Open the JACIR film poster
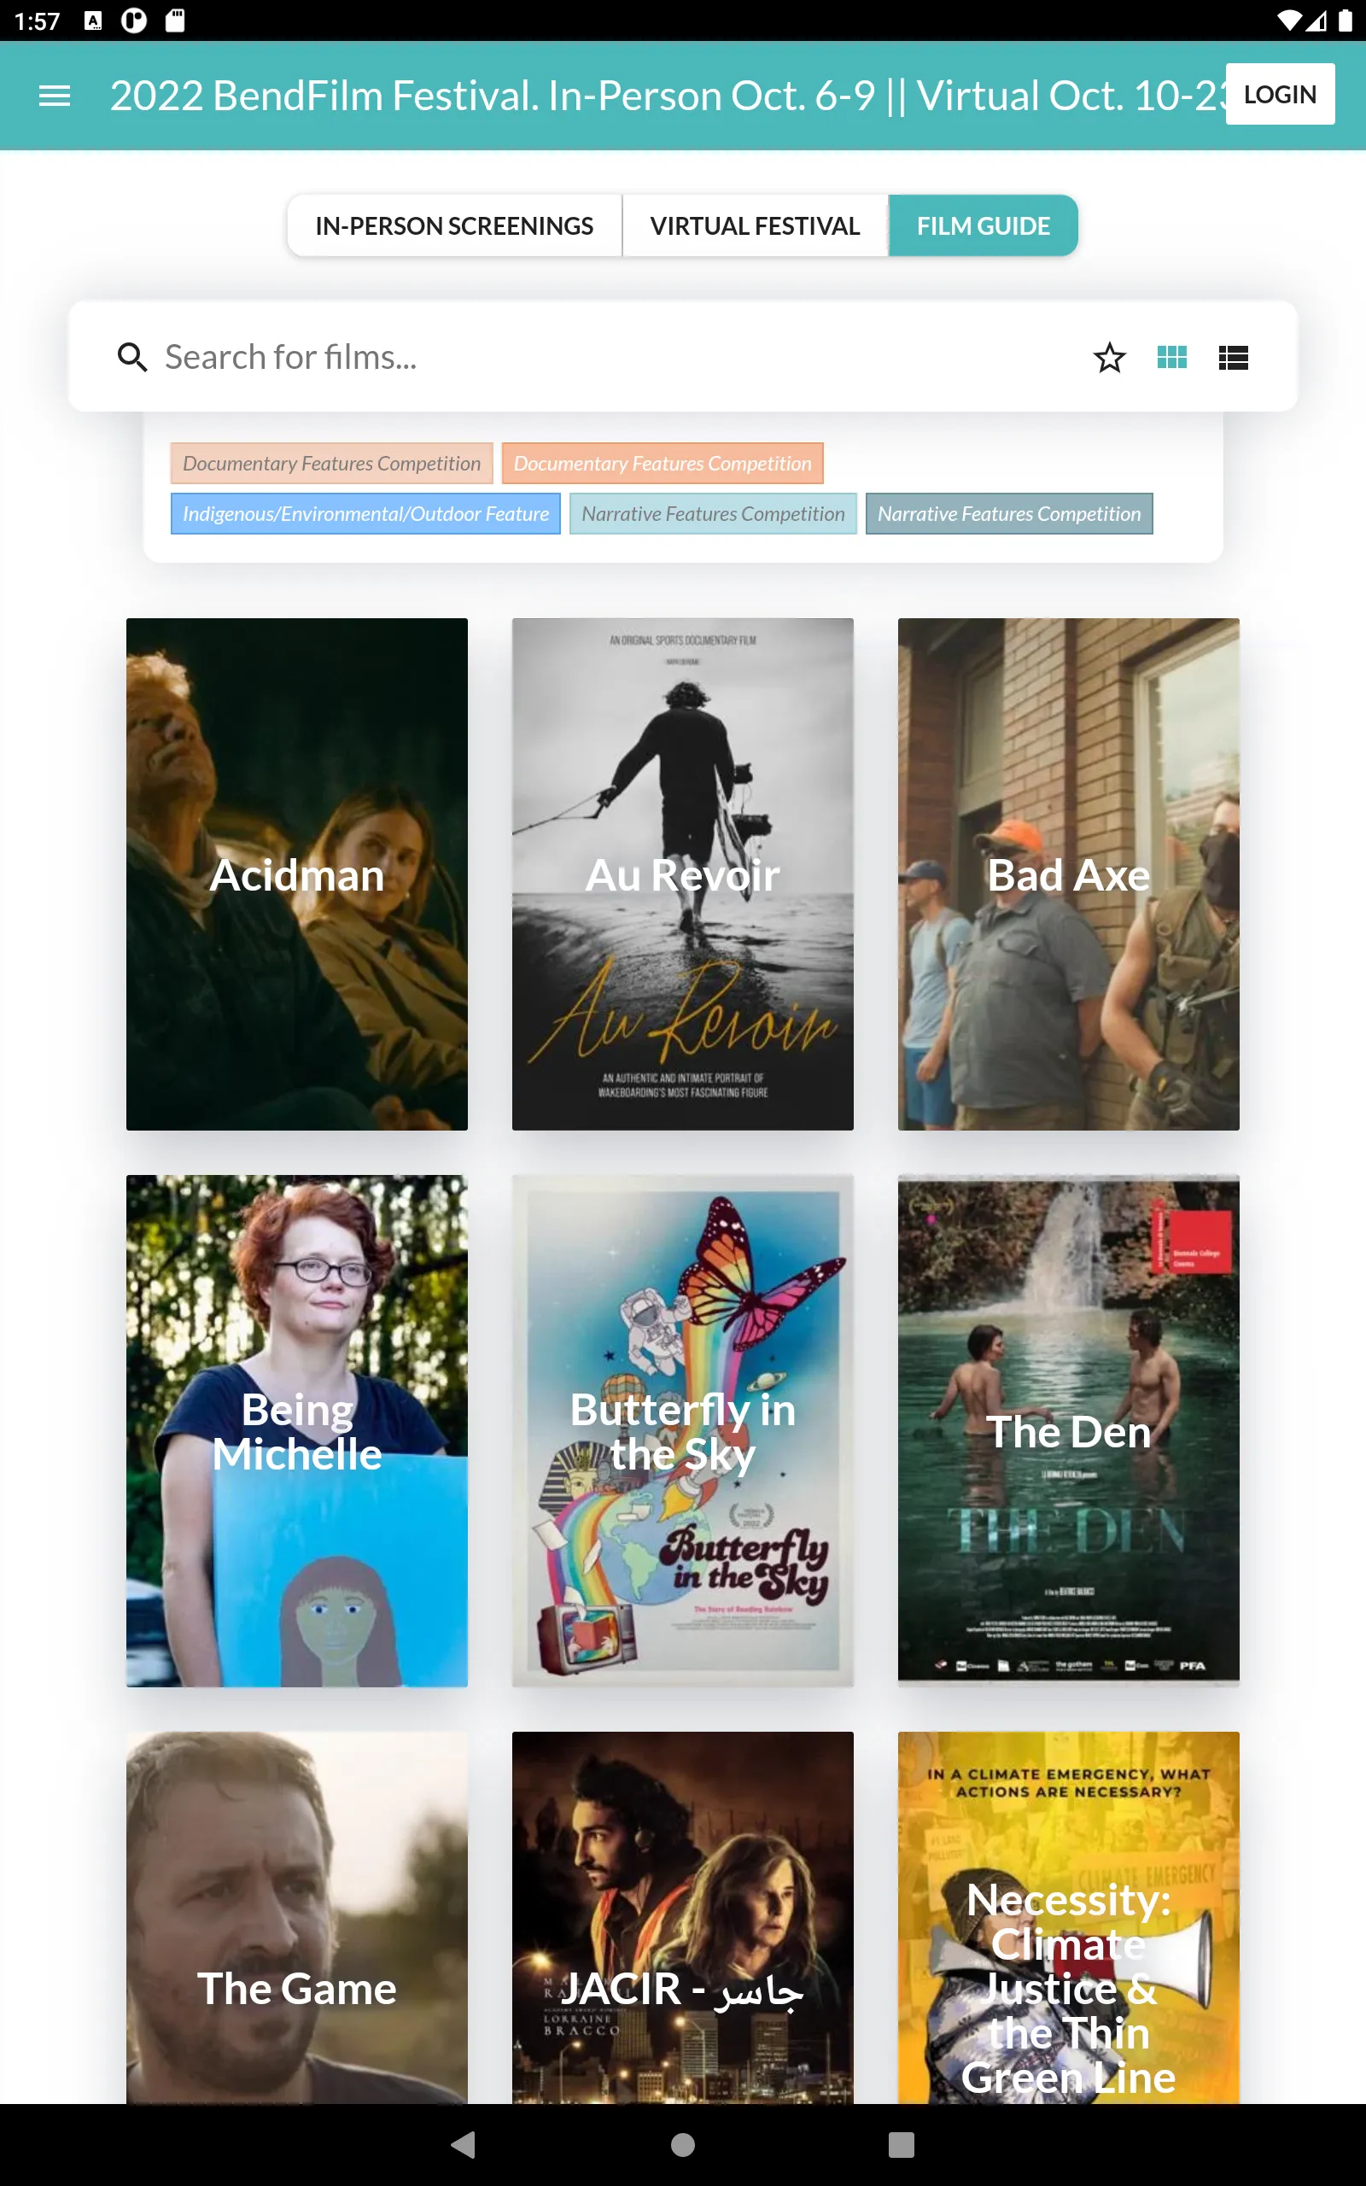1366x2186 pixels. pos(683,1917)
